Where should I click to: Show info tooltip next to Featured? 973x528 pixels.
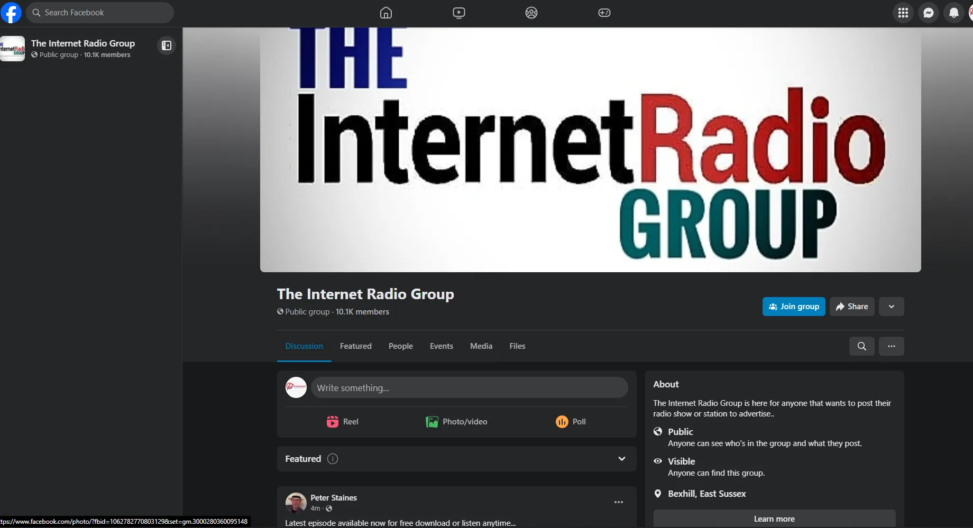(333, 459)
